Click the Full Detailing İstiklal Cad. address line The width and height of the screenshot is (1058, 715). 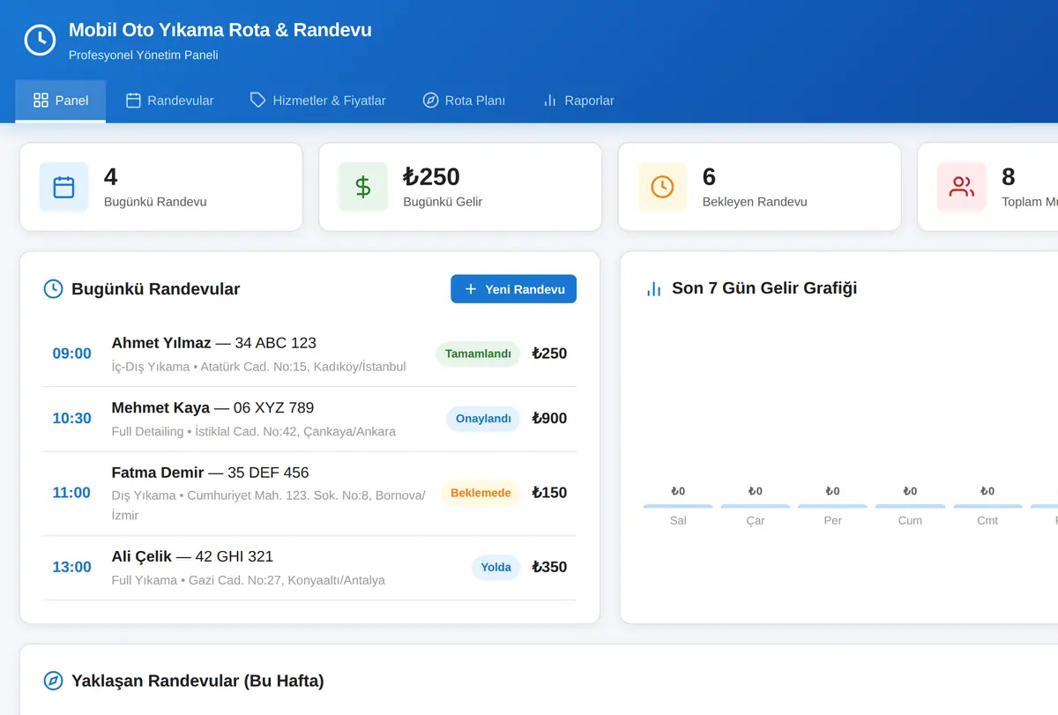[x=254, y=432]
